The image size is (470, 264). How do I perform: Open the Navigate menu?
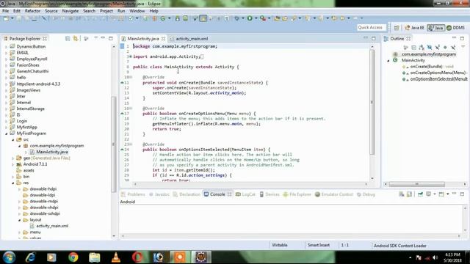(x=70, y=11)
